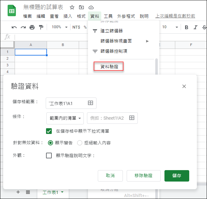Select column B header
The width and height of the screenshot is (207, 199).
(x=63, y=45)
